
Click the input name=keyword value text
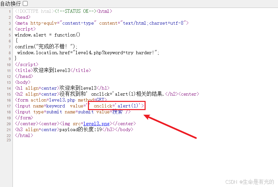click(x=79, y=106)
